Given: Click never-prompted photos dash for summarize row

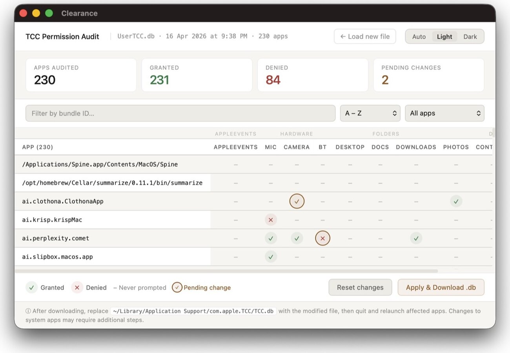Looking at the screenshot, I should (456, 183).
